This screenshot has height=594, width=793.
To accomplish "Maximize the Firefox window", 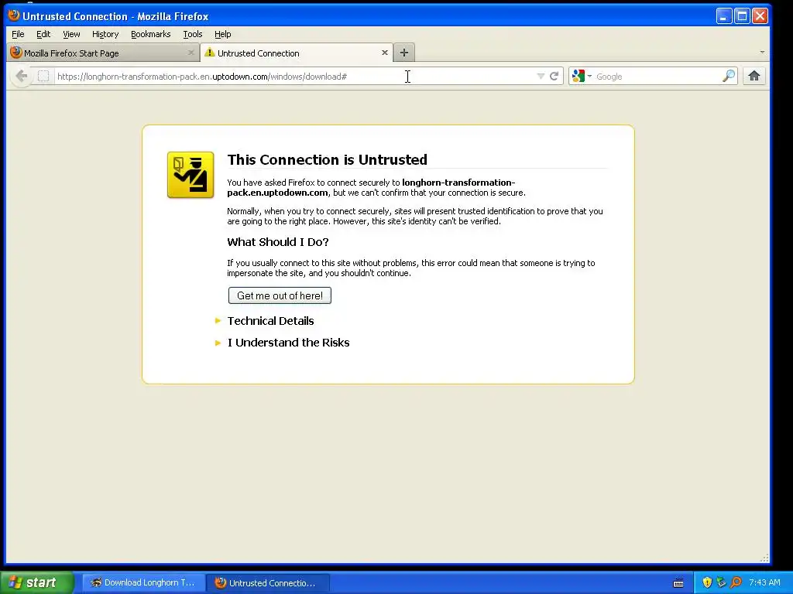I will pos(742,16).
